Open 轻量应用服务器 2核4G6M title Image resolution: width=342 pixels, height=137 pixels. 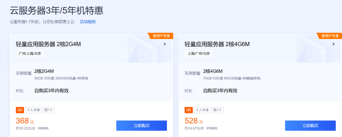point(217,44)
